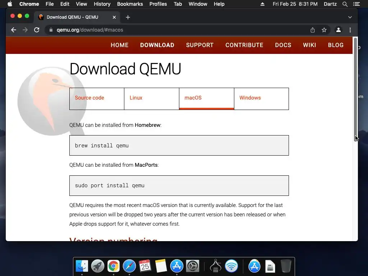Click the Download QEMU page heading
This screenshot has width=368, height=276.
[125, 69]
